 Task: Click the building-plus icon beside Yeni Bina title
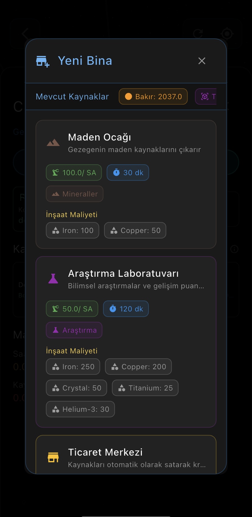click(x=42, y=61)
